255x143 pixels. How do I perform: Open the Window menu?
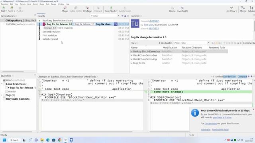point(61,4)
